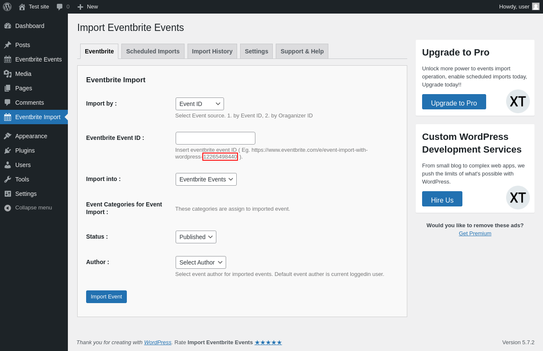Viewport: 543px width, 351px height.
Task: Open Tools in sidebar menu
Action: 34,179
